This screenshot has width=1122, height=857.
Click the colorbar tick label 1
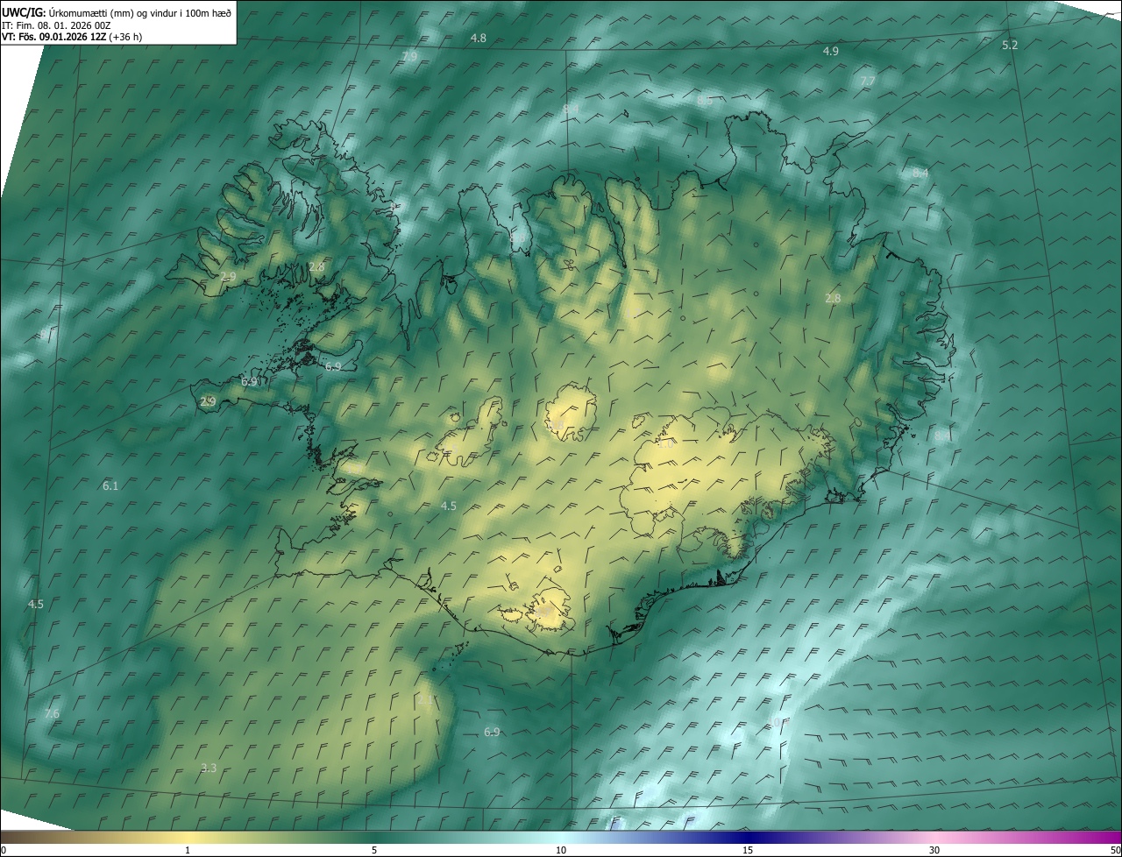[x=188, y=851]
